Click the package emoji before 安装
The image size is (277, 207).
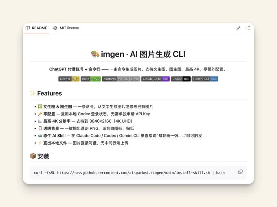[x=33, y=156]
